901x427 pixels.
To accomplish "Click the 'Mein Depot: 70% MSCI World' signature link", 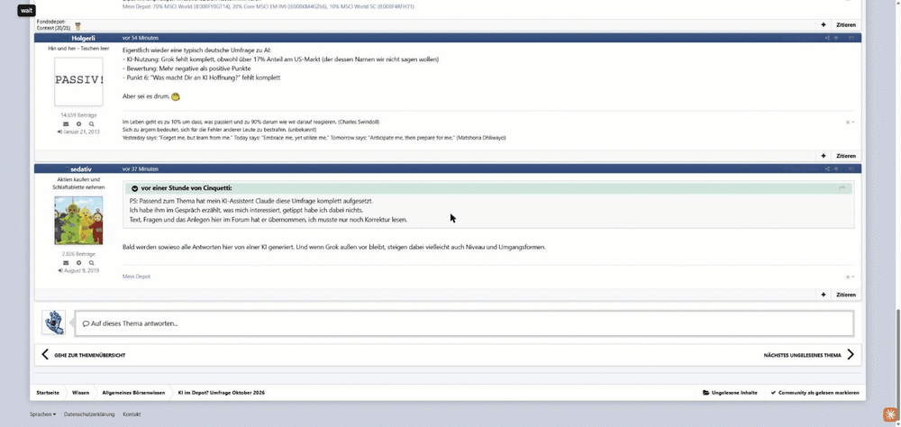I will coord(268,7).
